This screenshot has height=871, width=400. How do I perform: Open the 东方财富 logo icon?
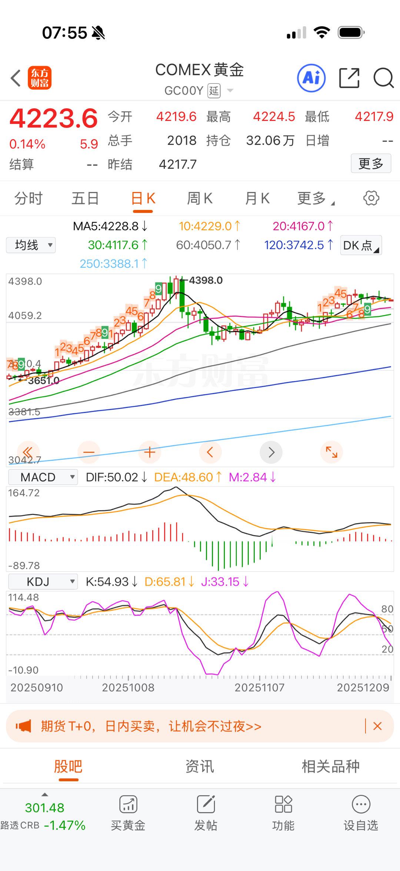tap(40, 78)
